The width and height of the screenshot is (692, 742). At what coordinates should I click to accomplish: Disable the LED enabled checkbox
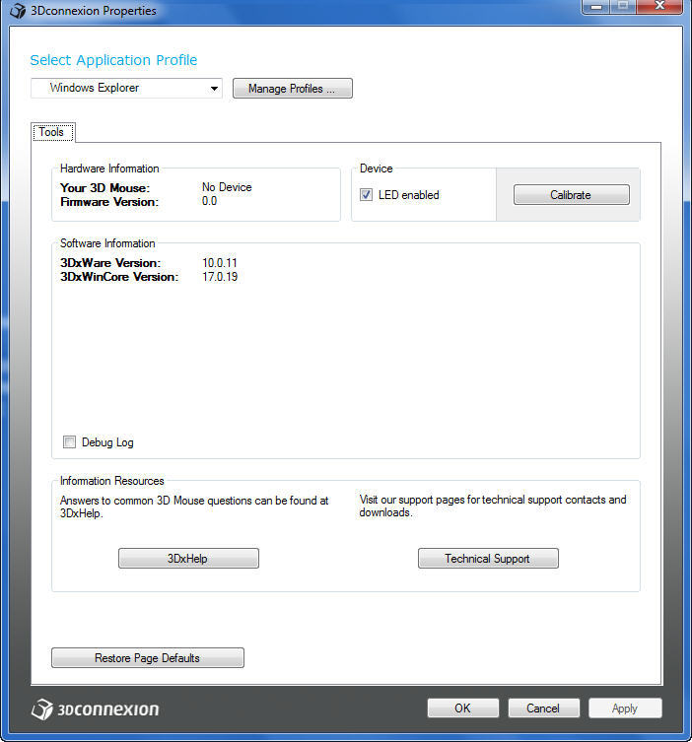366,195
